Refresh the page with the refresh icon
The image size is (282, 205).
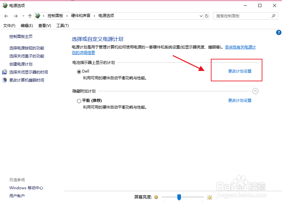click(206, 15)
